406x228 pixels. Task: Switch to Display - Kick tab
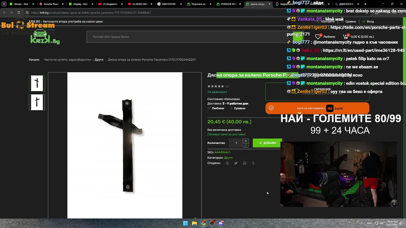pos(81,4)
